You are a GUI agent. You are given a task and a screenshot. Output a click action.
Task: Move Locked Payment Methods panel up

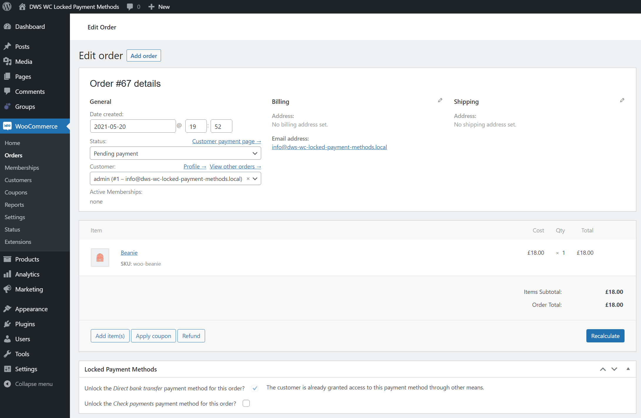point(603,369)
